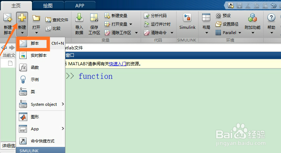This screenshot has width=281, height=153.
Task: Select Example (示例) menu item
Action: click(40, 80)
